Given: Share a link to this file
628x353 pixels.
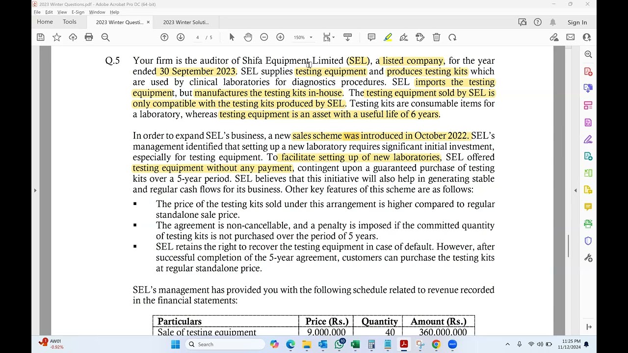Looking at the screenshot, I should [x=554, y=37].
